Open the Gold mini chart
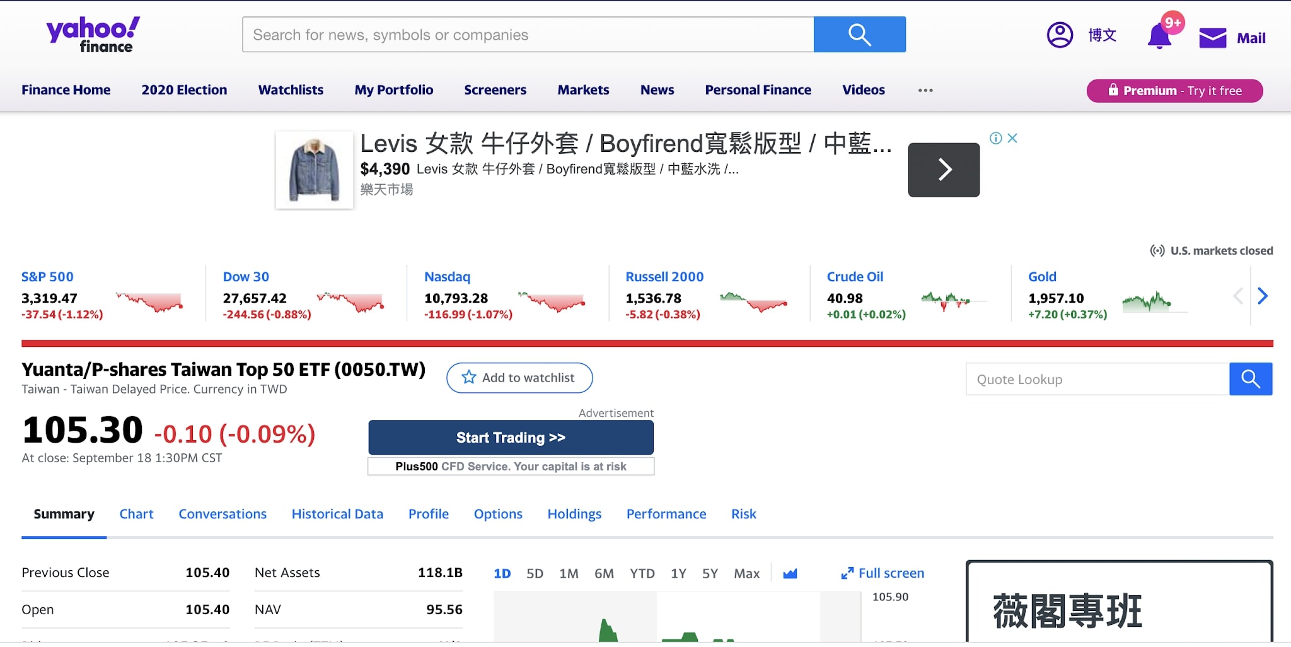 point(1154,301)
